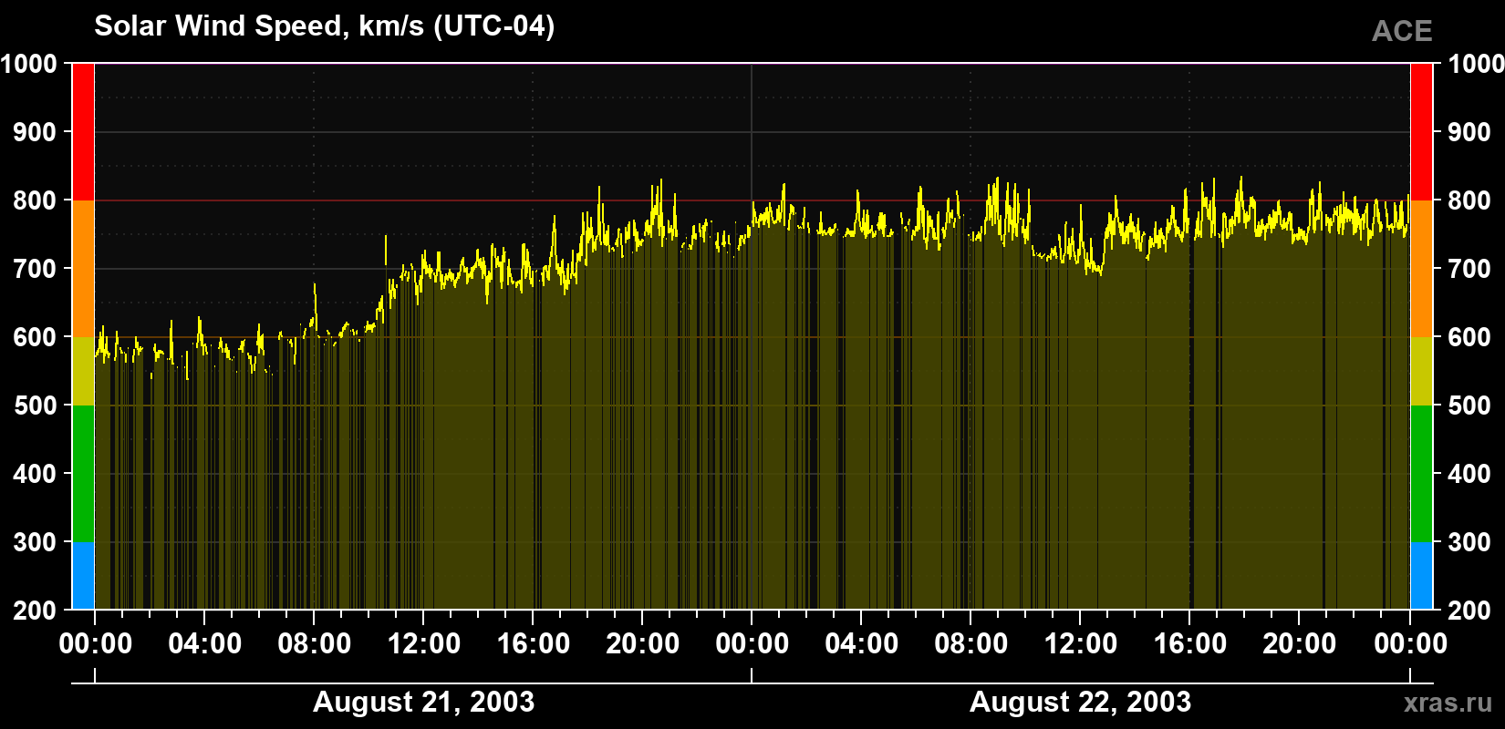Click the blue band on the right color scale
This screenshot has height=729, width=1505.
tap(1421, 576)
